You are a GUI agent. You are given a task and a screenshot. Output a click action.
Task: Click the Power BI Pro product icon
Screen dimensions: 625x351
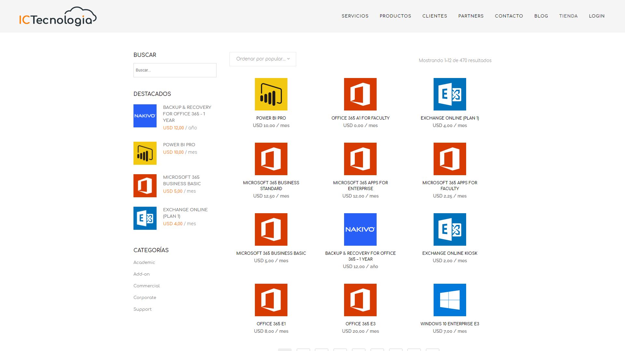(271, 94)
